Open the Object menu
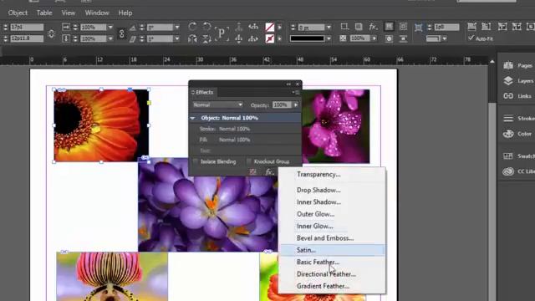 (x=18, y=13)
